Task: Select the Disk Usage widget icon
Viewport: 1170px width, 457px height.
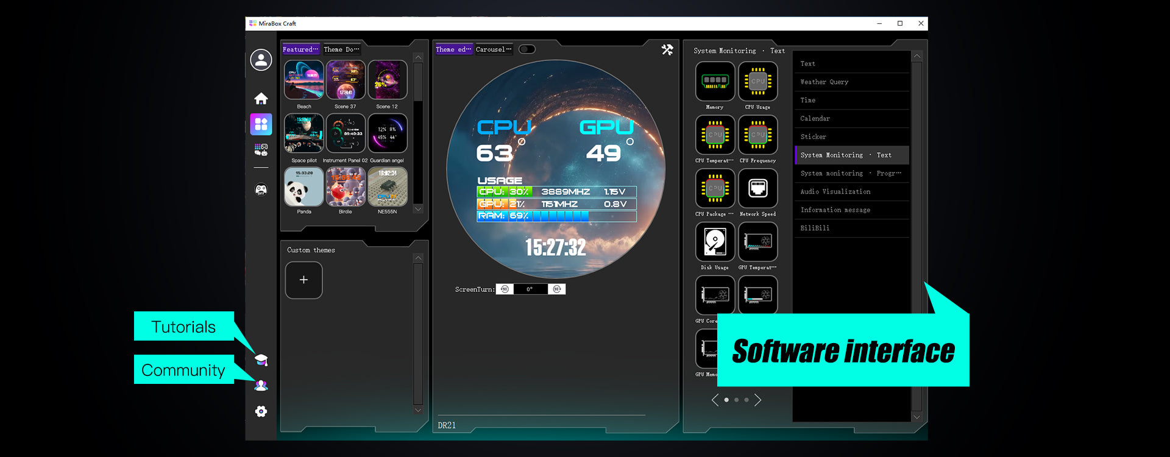Action: coord(715,242)
